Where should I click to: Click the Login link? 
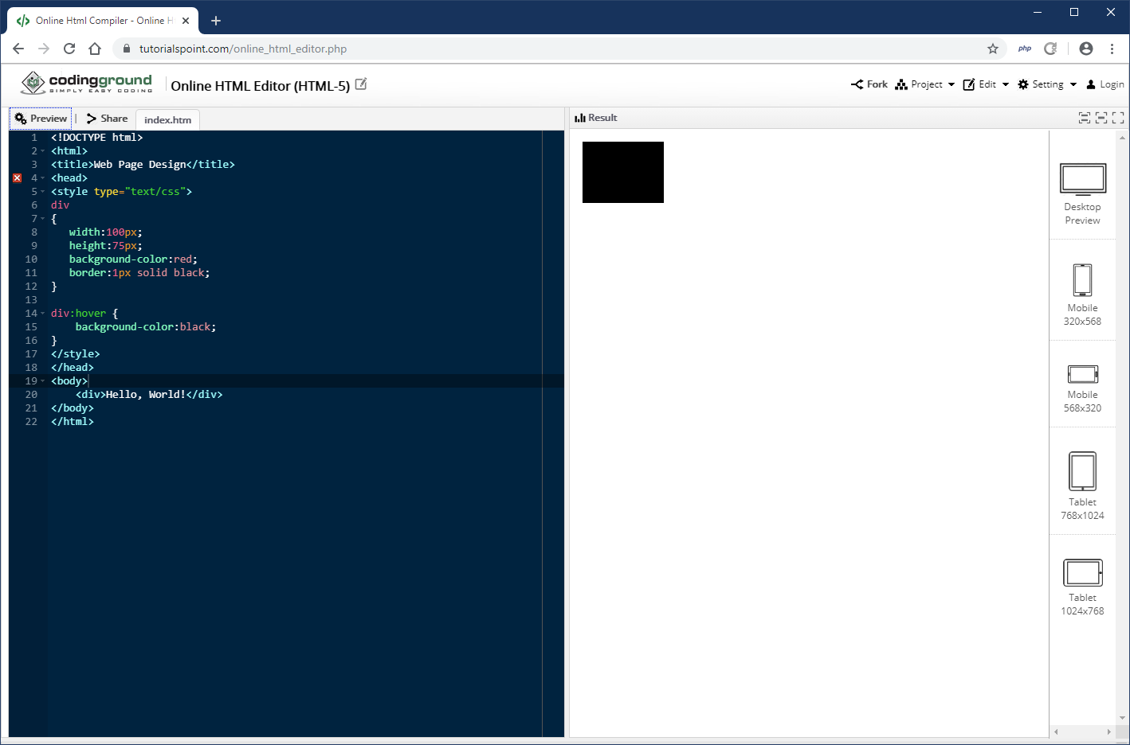[x=1105, y=84]
